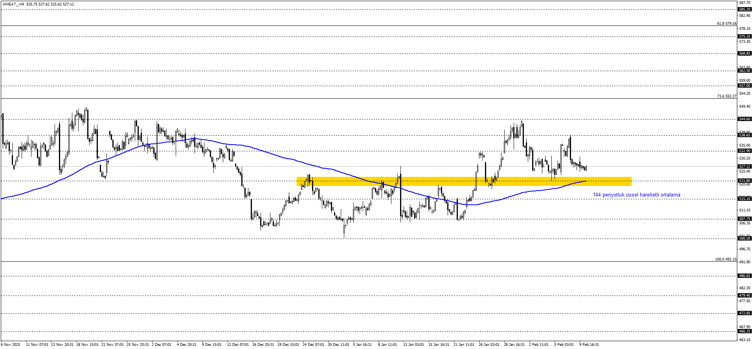The image size is (753, 349).
Task: Click the 6 Nov 2025 date label
Action: pos(11,345)
